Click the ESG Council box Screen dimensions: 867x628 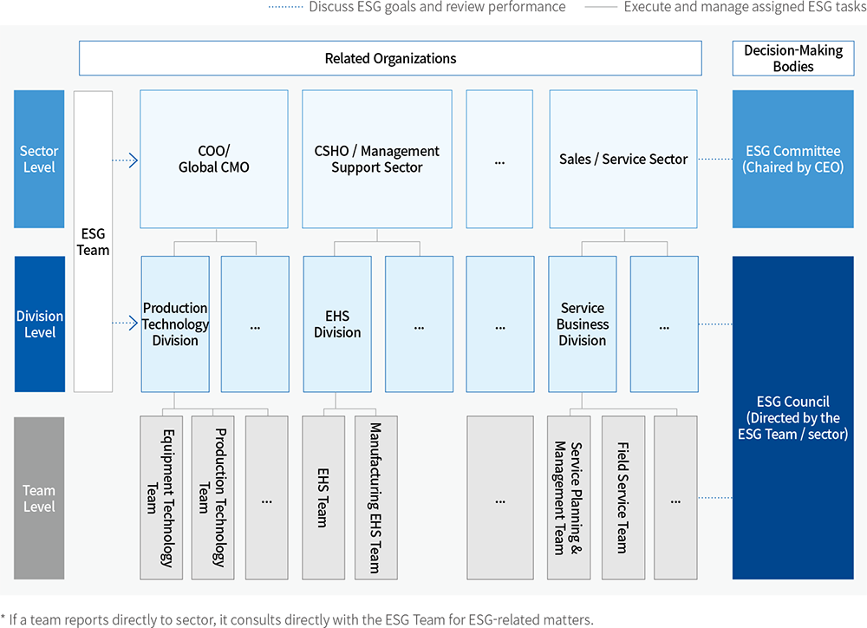(x=793, y=418)
